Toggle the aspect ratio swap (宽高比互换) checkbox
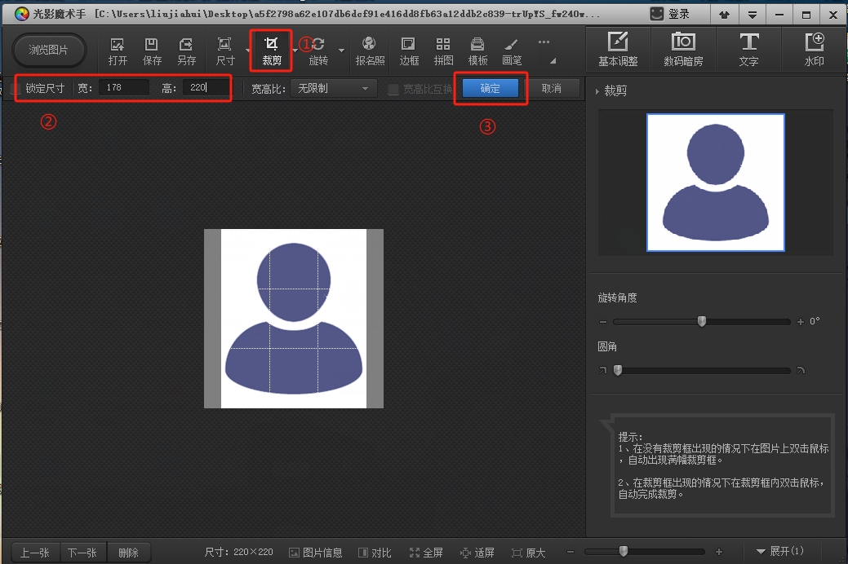 [x=393, y=89]
